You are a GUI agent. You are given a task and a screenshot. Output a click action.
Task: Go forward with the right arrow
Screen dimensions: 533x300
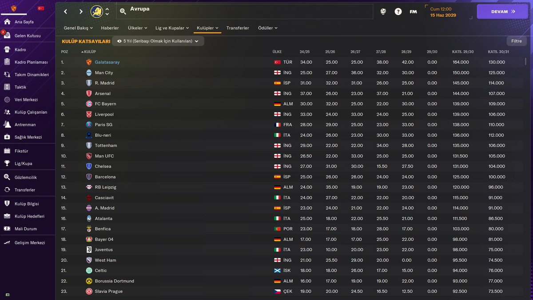click(x=81, y=12)
